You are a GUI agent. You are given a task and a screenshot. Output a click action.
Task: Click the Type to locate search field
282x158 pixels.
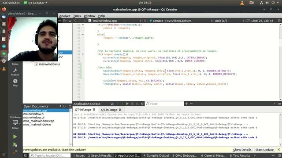click(x=50, y=155)
